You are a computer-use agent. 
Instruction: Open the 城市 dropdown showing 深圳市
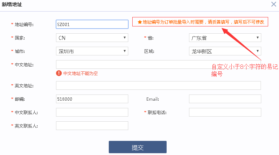[x=92, y=51]
